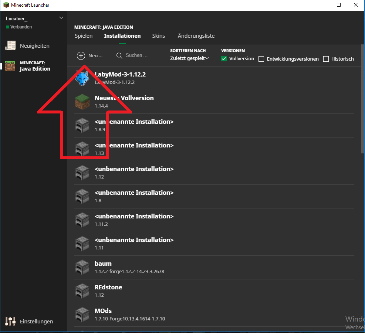Expand the Locatoer_ account chevron
The width and height of the screenshot is (365, 333).
click(x=61, y=18)
